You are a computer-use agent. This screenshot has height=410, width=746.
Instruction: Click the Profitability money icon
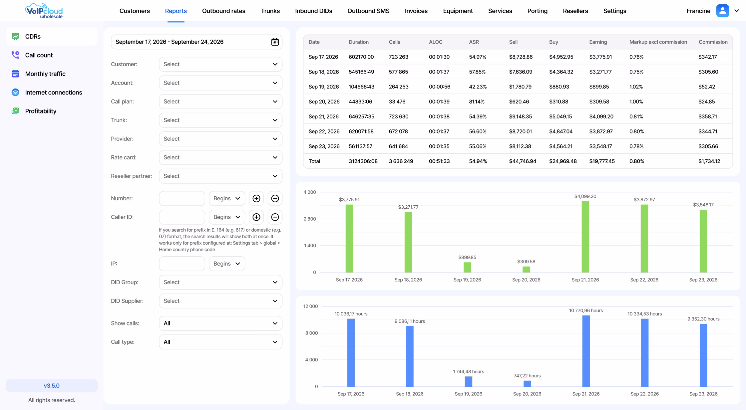pyautogui.click(x=15, y=111)
